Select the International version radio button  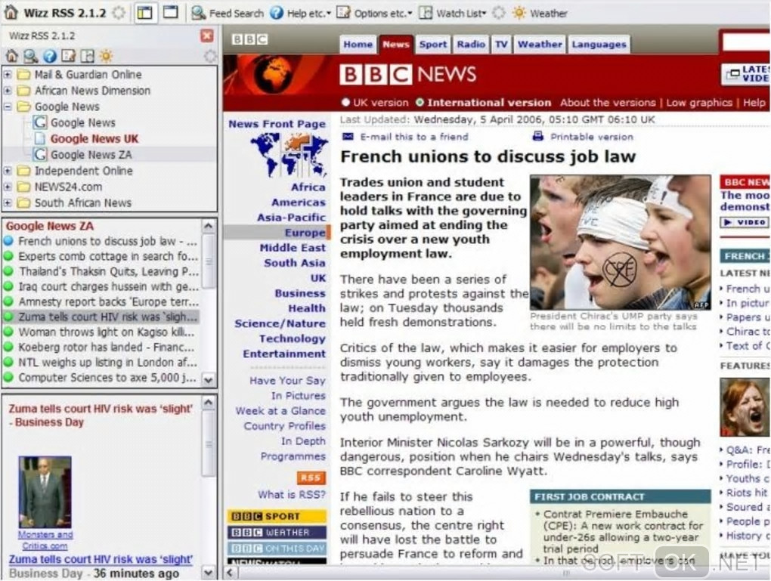(x=420, y=102)
